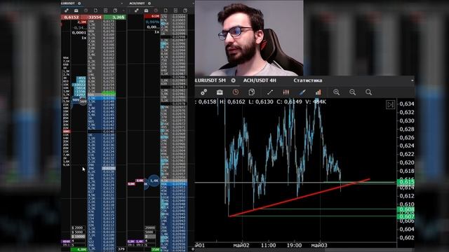This screenshot has width=449, height=252.
Task: Open settings gear on ACH/USDT order book tab
Action: 149,3
